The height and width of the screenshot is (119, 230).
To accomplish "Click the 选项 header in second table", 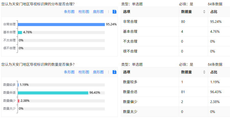I will coord(126,72).
